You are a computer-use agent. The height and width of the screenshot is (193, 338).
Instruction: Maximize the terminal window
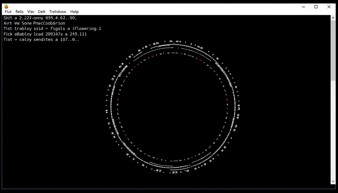click(x=316, y=7)
